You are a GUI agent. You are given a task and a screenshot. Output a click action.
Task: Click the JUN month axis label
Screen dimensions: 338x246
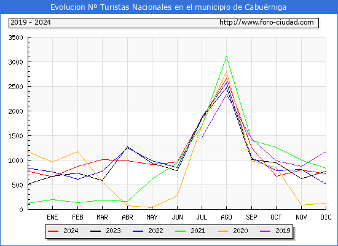click(x=177, y=217)
